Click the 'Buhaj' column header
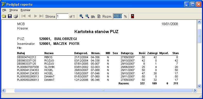 (21, 53)
